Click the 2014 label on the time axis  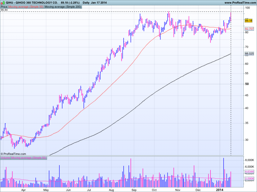[x=220, y=190]
